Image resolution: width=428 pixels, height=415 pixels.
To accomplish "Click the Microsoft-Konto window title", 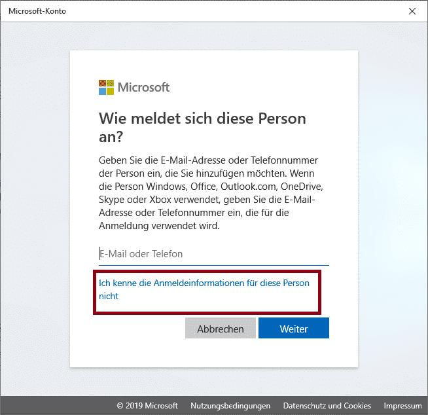I will pyautogui.click(x=37, y=11).
